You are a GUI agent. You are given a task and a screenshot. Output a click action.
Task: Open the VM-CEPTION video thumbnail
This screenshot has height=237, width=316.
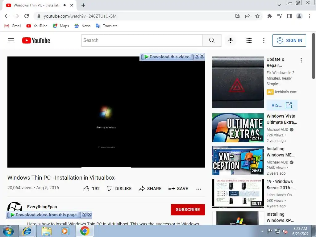[238, 160]
